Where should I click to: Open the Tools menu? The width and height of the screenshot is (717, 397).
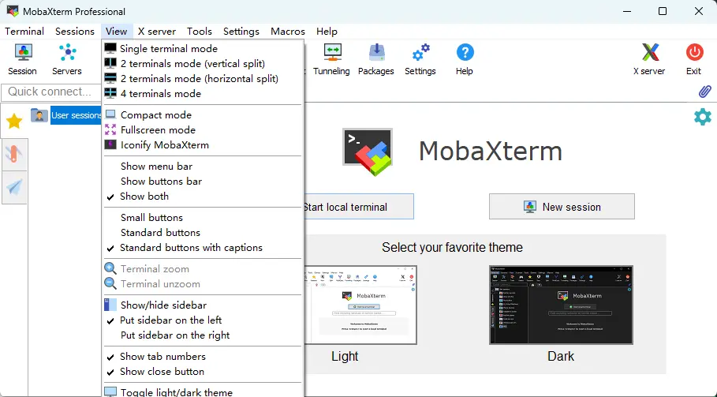(200, 31)
